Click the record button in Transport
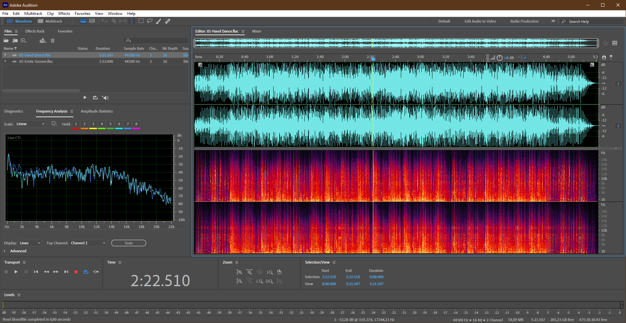The height and width of the screenshot is (323, 626). coord(76,272)
